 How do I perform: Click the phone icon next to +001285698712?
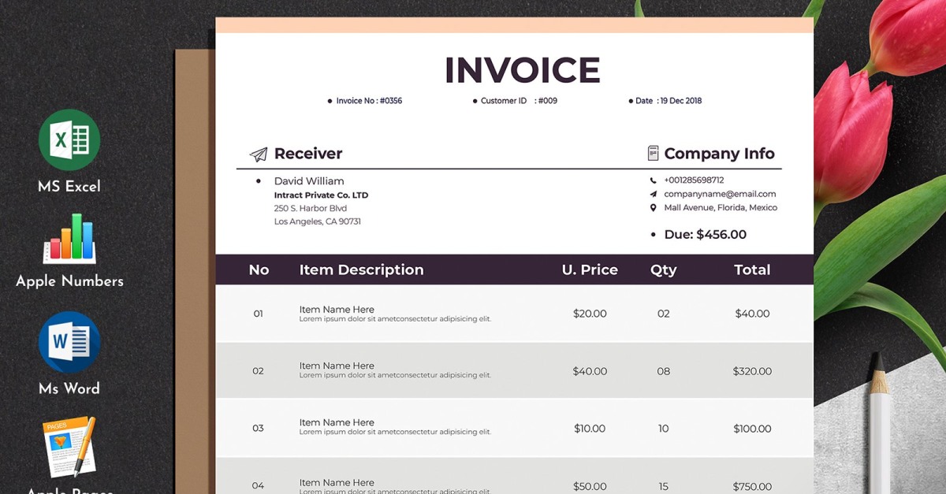pos(653,180)
